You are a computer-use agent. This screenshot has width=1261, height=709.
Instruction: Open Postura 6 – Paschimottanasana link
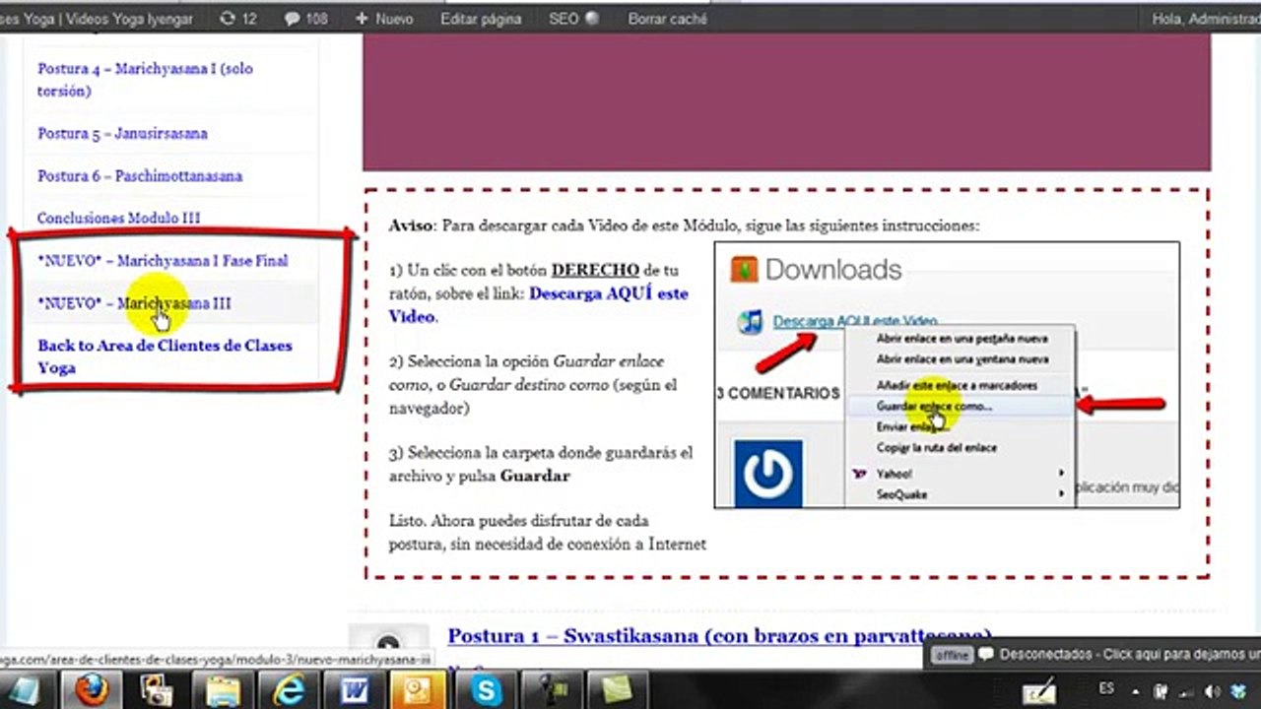(140, 175)
